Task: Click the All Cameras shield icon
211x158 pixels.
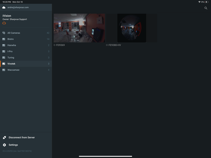Action: [x=4, y=33]
